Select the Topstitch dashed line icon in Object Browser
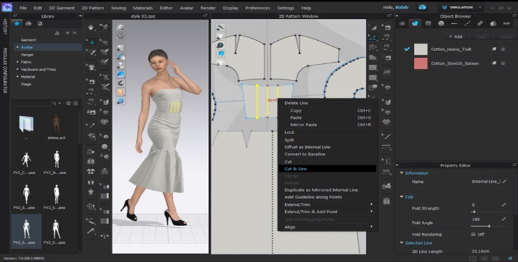 coord(467,23)
